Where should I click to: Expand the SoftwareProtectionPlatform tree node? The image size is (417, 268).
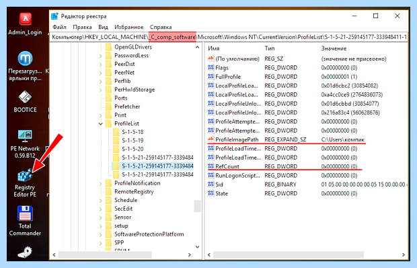(x=100, y=235)
